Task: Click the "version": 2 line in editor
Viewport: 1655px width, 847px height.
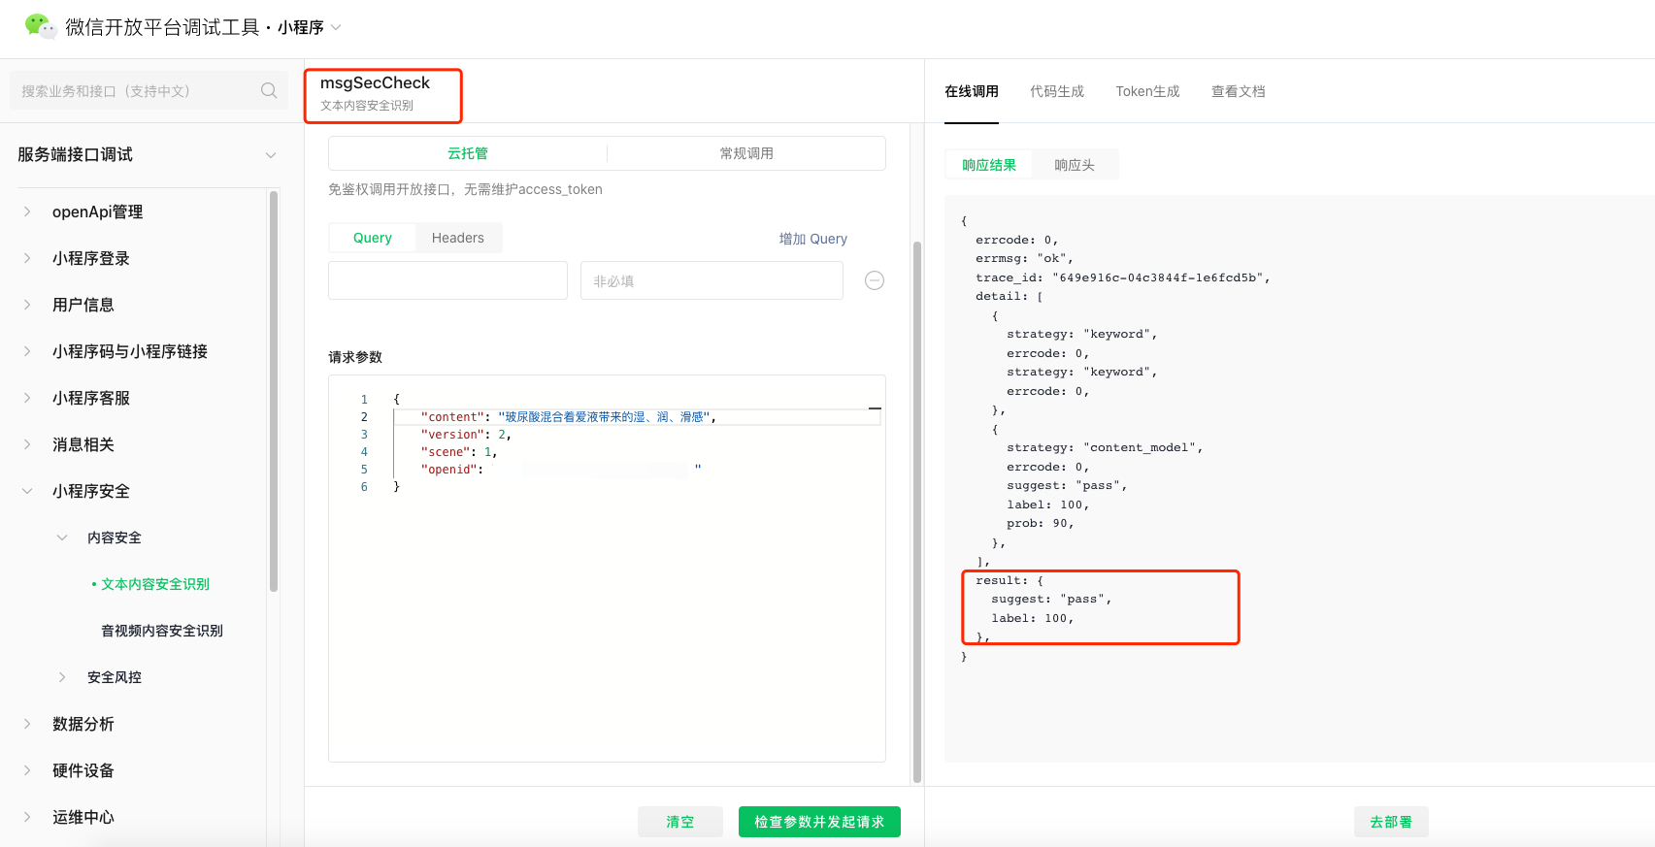Action: tap(466, 435)
